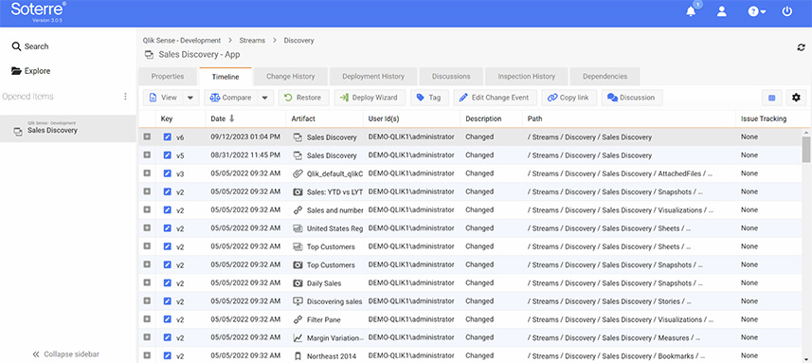Click the sheet icon for United States Reg
Screen dimensions: 812x363
point(298,228)
